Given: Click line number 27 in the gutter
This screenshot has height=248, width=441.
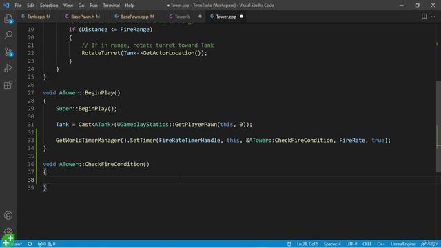Looking at the screenshot, I should 31,93.
